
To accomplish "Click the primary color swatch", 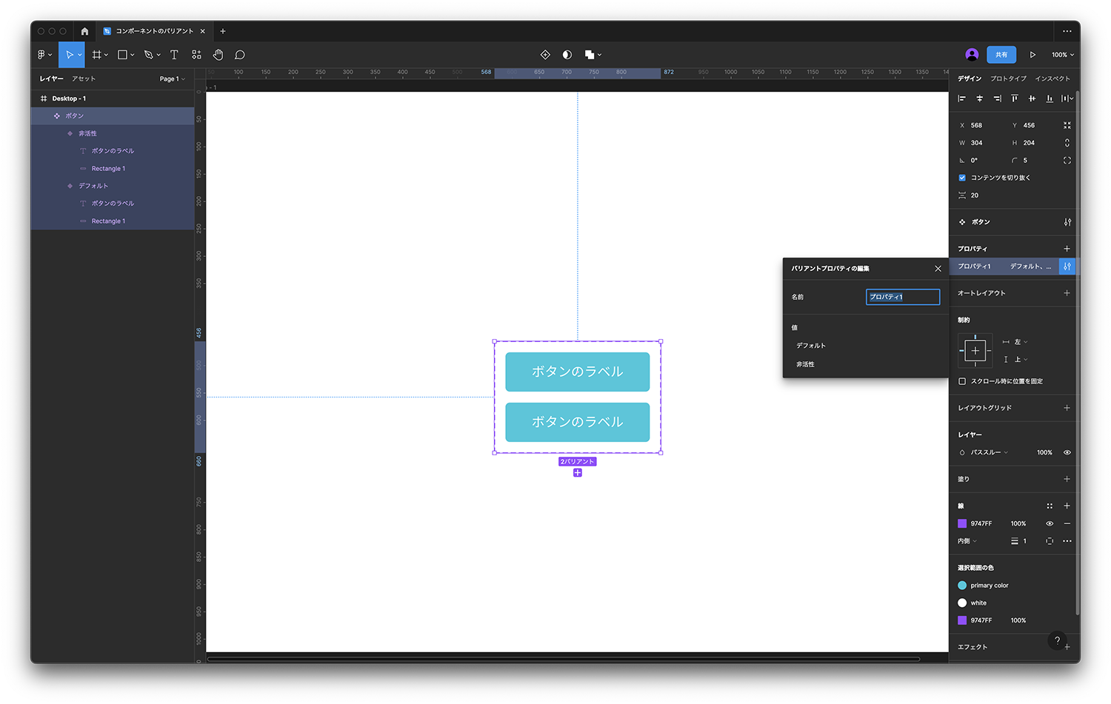I will tap(962, 586).
